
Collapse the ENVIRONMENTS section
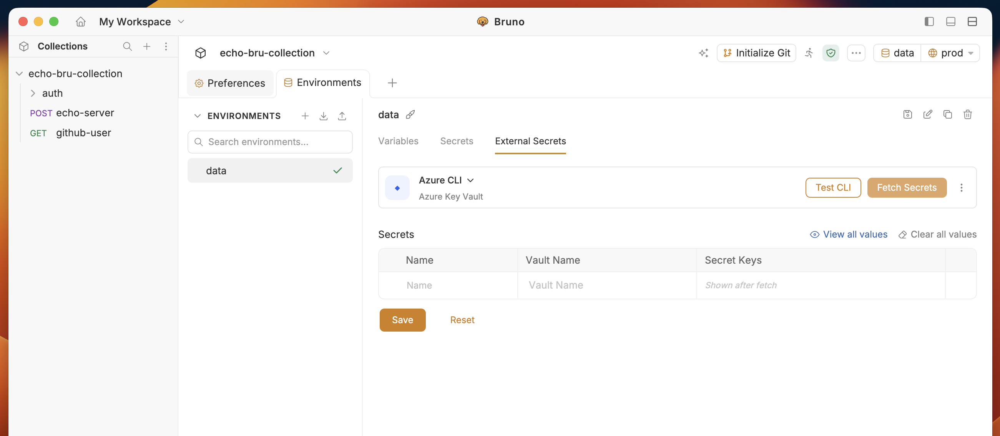coord(197,116)
